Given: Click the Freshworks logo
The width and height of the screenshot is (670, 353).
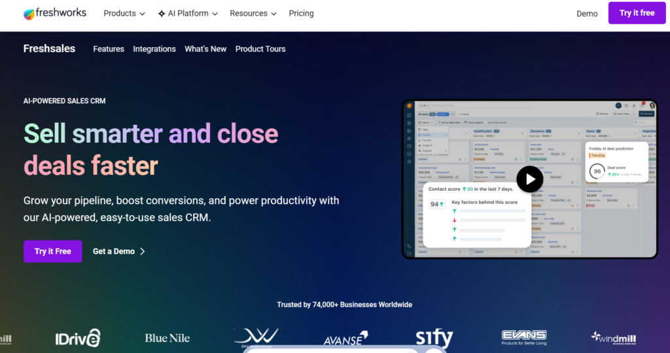Looking at the screenshot, I should point(55,14).
